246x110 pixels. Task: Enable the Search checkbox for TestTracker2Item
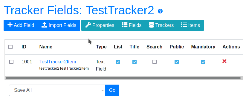[x=155, y=62]
